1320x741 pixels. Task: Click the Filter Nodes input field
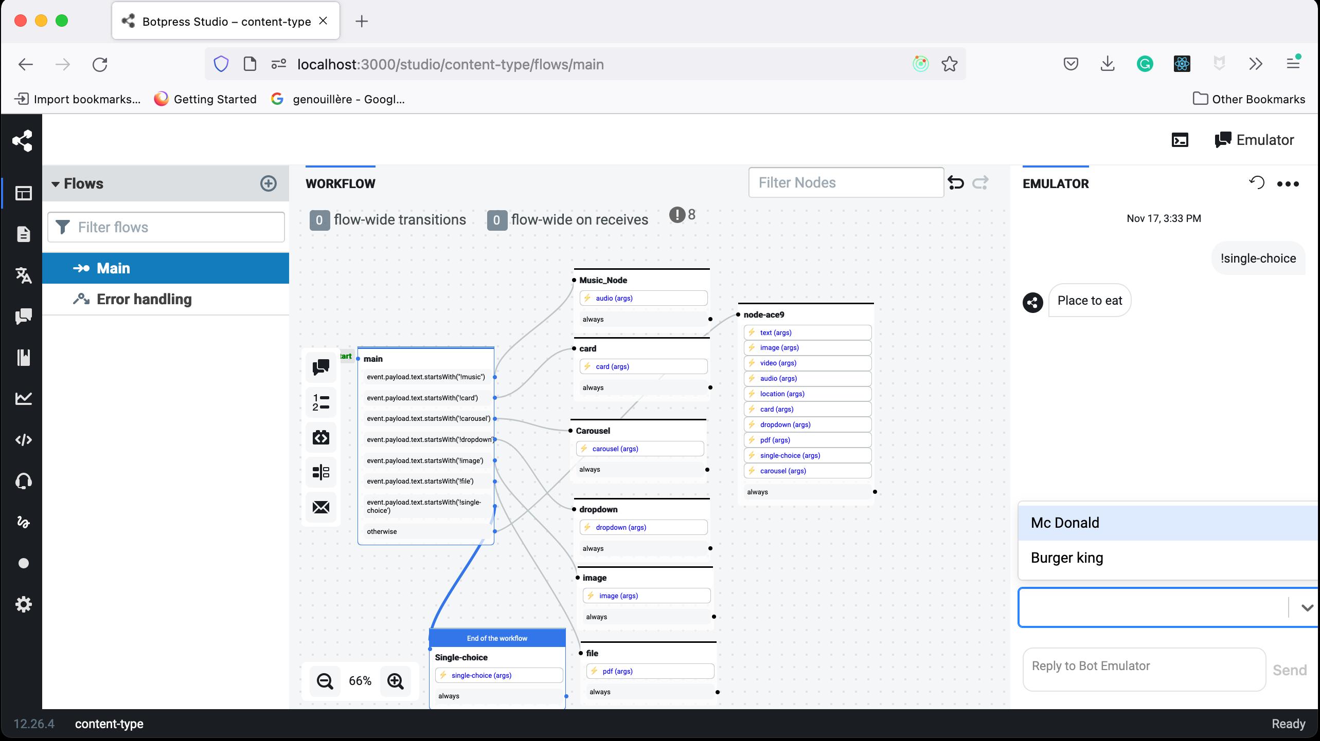(846, 182)
